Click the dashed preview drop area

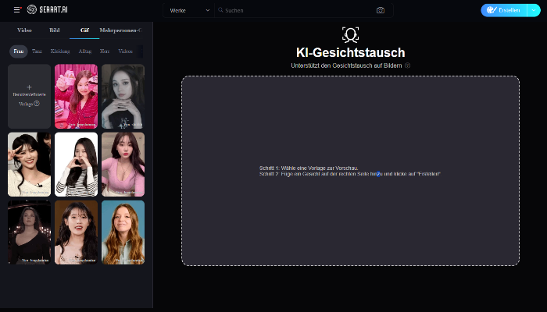pyautogui.click(x=350, y=171)
